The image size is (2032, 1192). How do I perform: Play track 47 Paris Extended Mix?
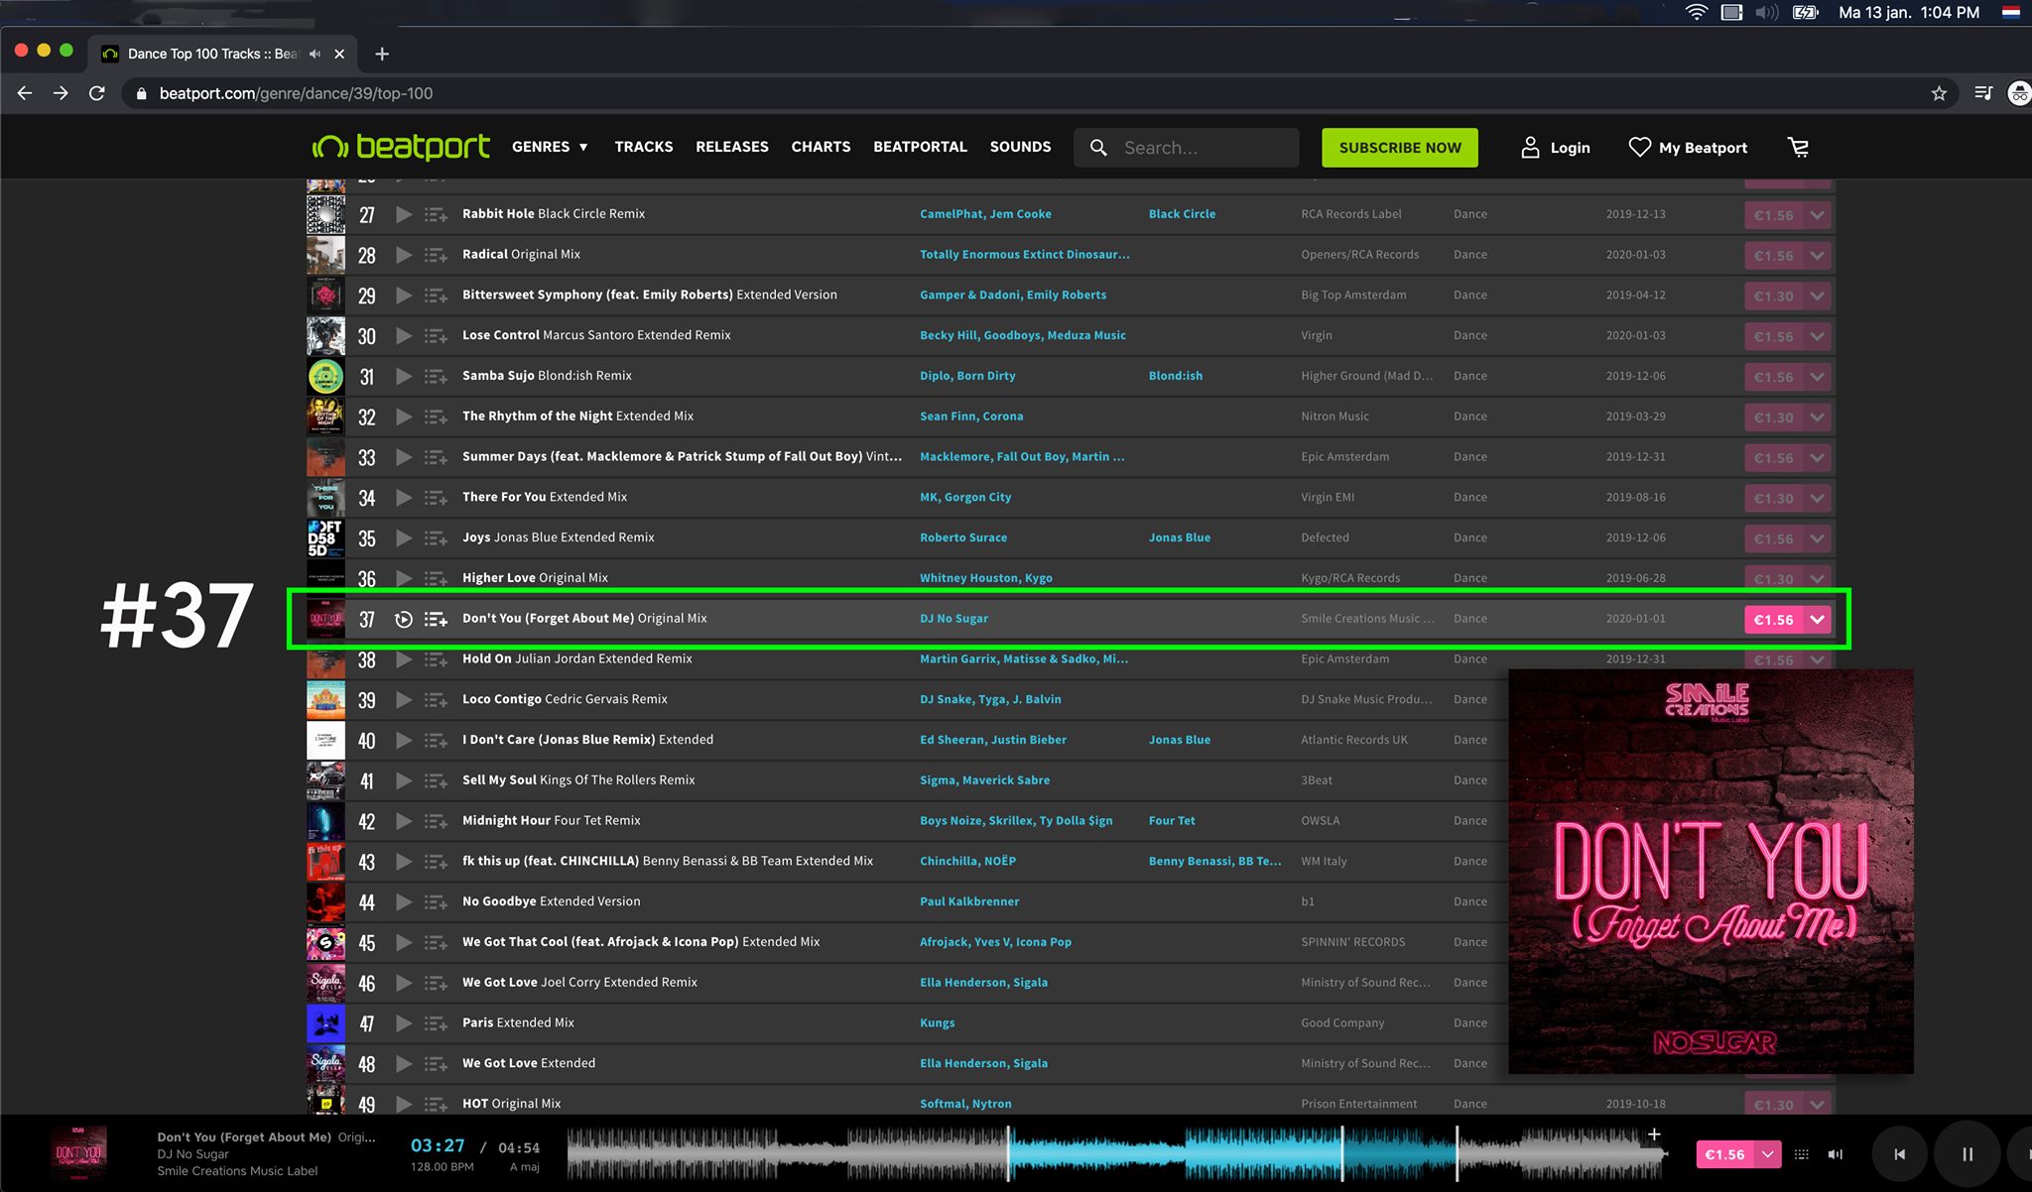click(x=404, y=1023)
